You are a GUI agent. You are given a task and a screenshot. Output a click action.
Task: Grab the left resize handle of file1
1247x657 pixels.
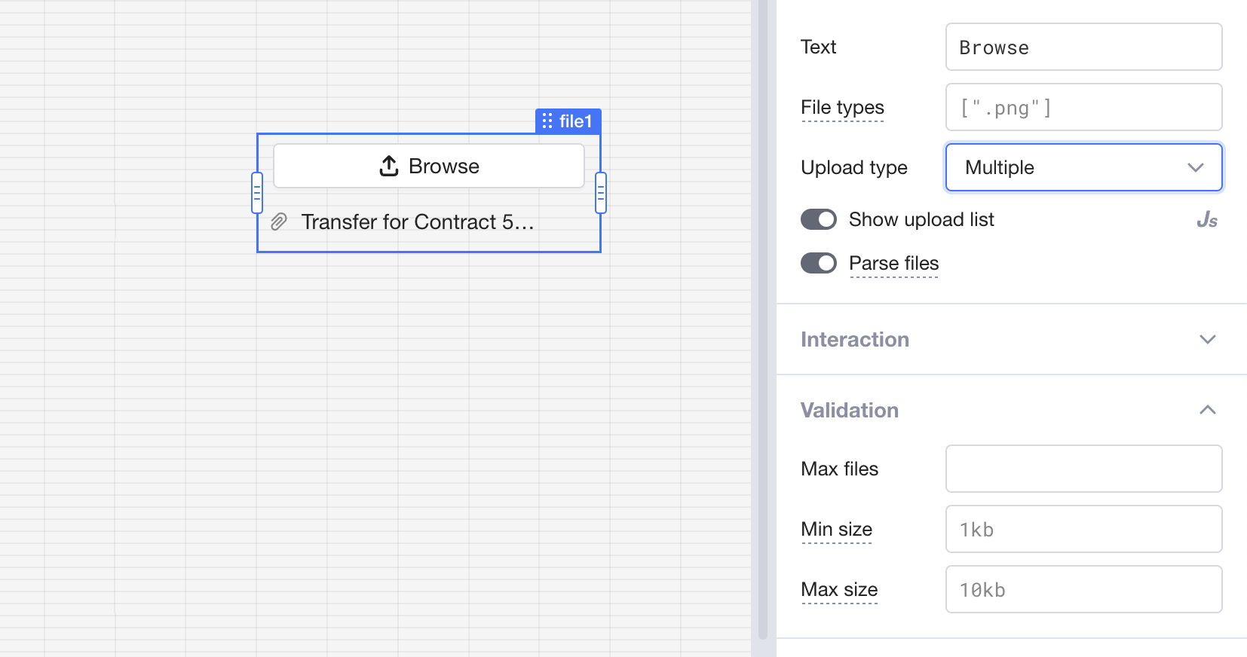[257, 193]
